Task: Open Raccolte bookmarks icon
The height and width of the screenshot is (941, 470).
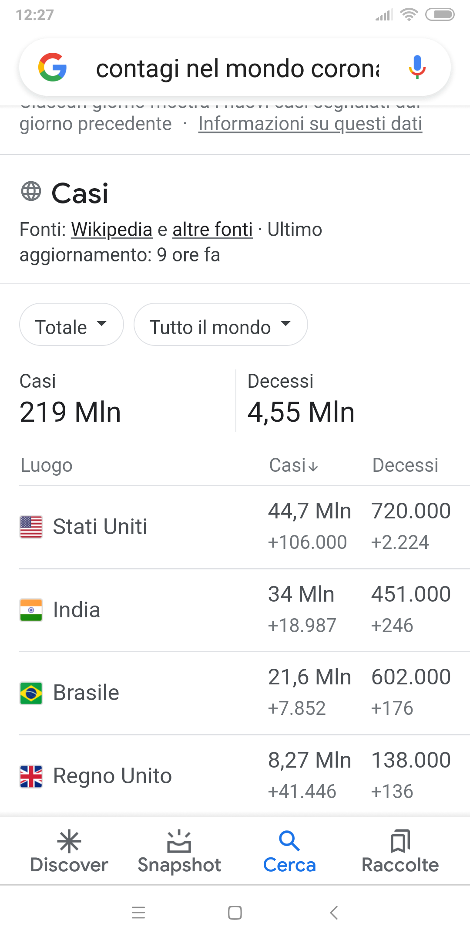Action: click(400, 841)
